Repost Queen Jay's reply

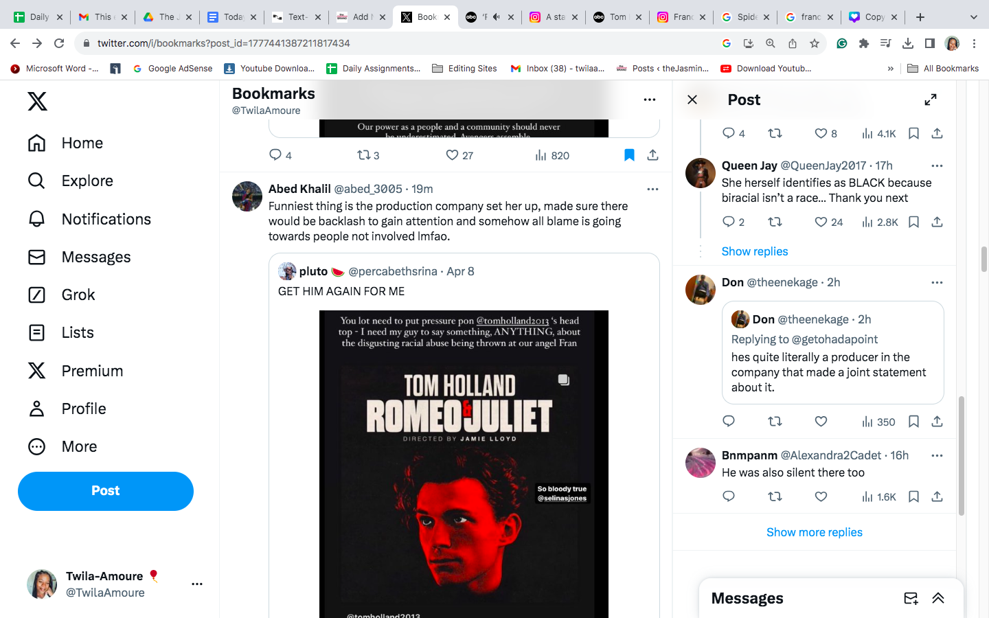[775, 222]
